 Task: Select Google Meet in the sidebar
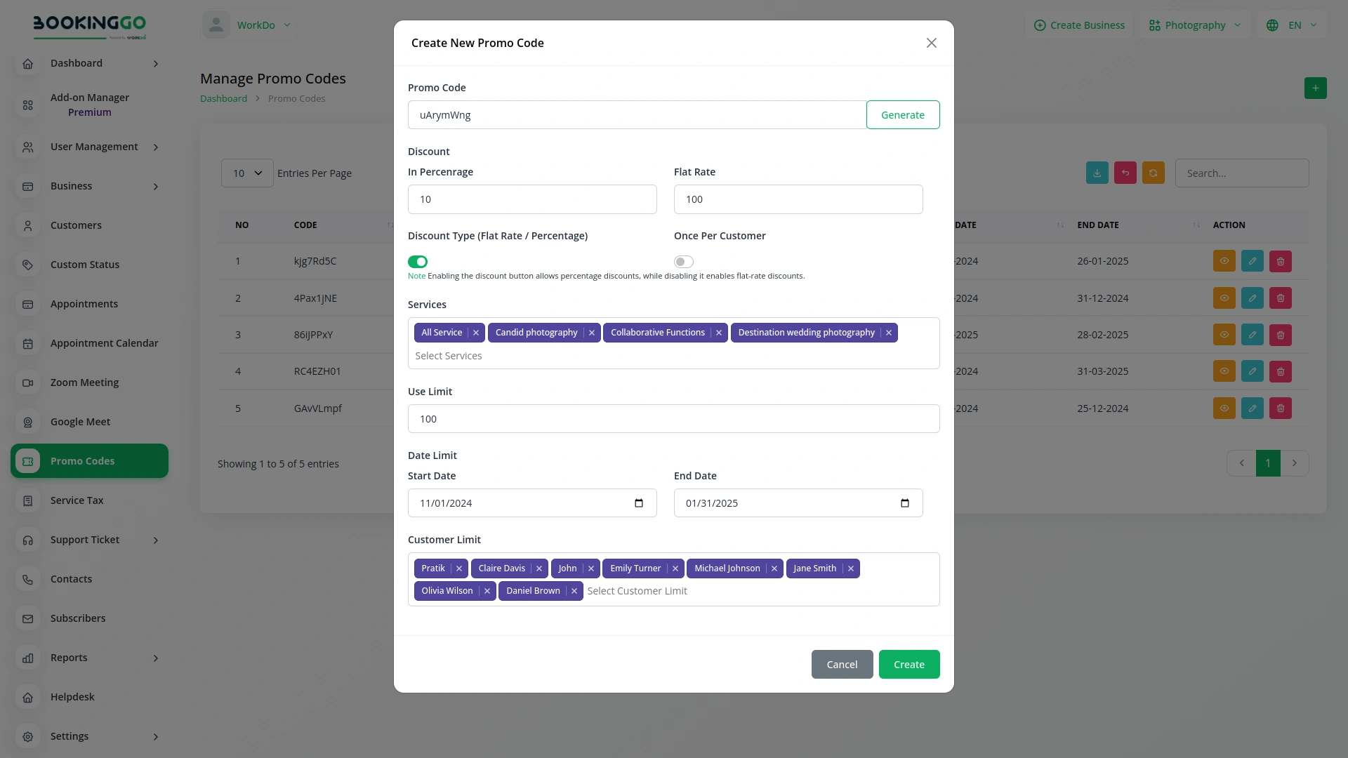[79, 422]
